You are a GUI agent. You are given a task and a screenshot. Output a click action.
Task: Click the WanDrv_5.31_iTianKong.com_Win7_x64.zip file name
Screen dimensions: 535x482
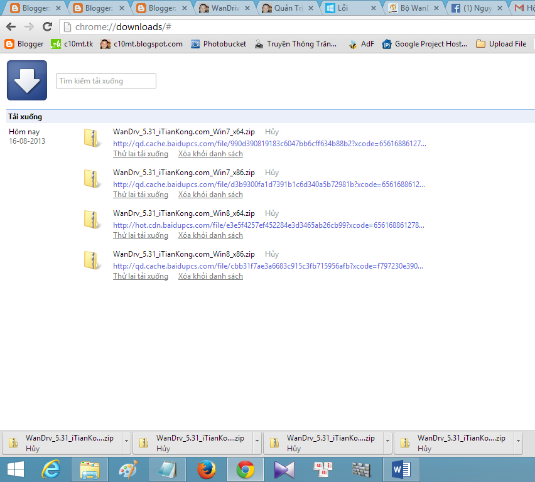tap(184, 132)
